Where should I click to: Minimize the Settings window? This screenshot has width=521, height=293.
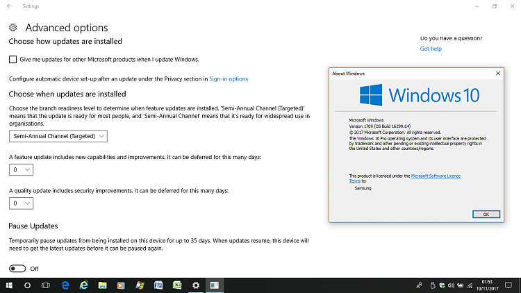click(477, 6)
